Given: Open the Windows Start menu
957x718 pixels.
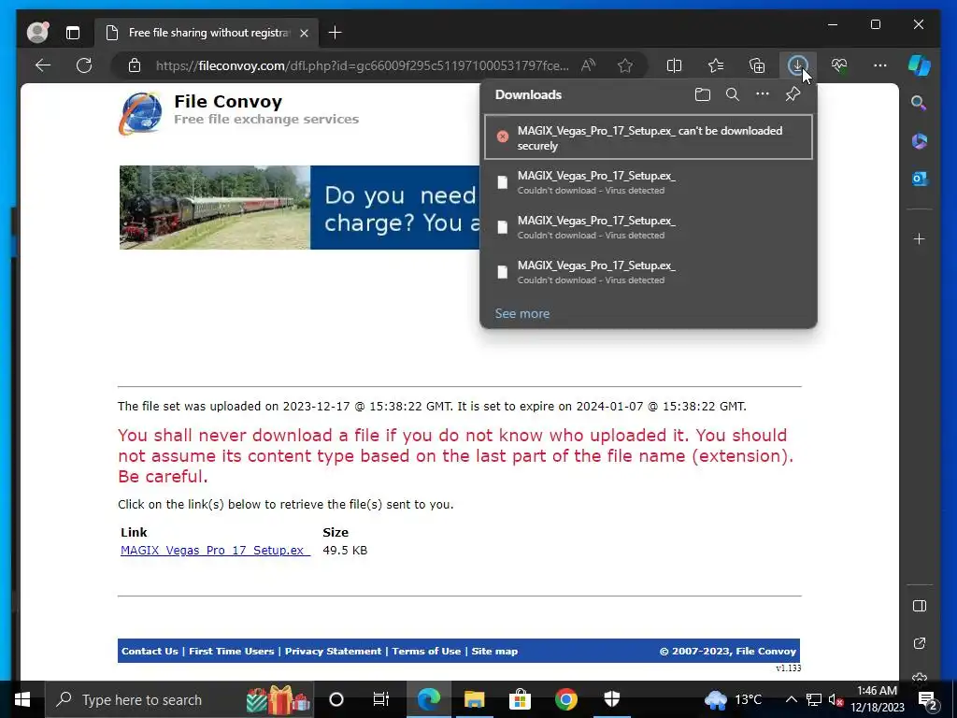Looking at the screenshot, I should point(22,699).
